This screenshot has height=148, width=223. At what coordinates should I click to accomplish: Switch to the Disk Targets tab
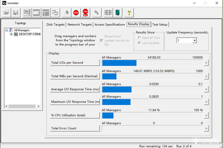pos(55,24)
